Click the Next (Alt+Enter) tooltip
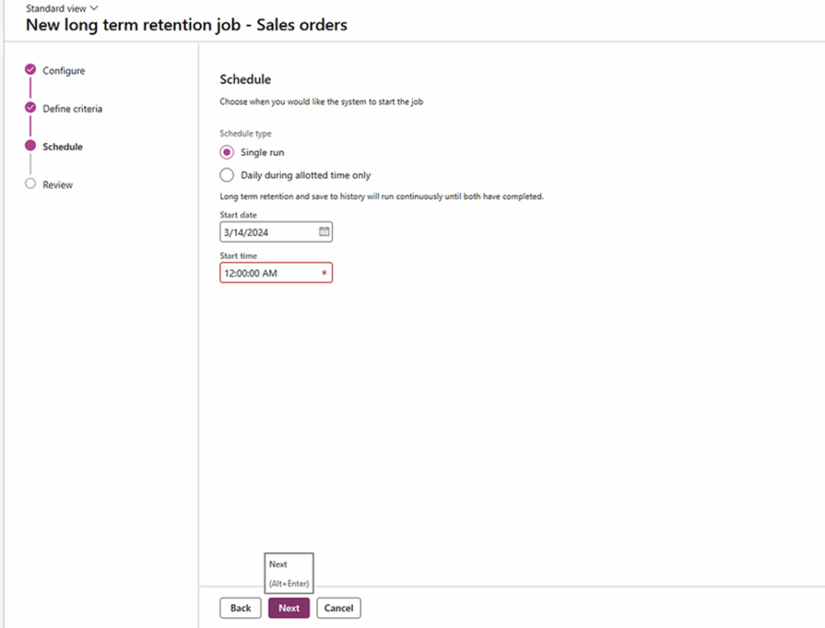 click(x=288, y=573)
